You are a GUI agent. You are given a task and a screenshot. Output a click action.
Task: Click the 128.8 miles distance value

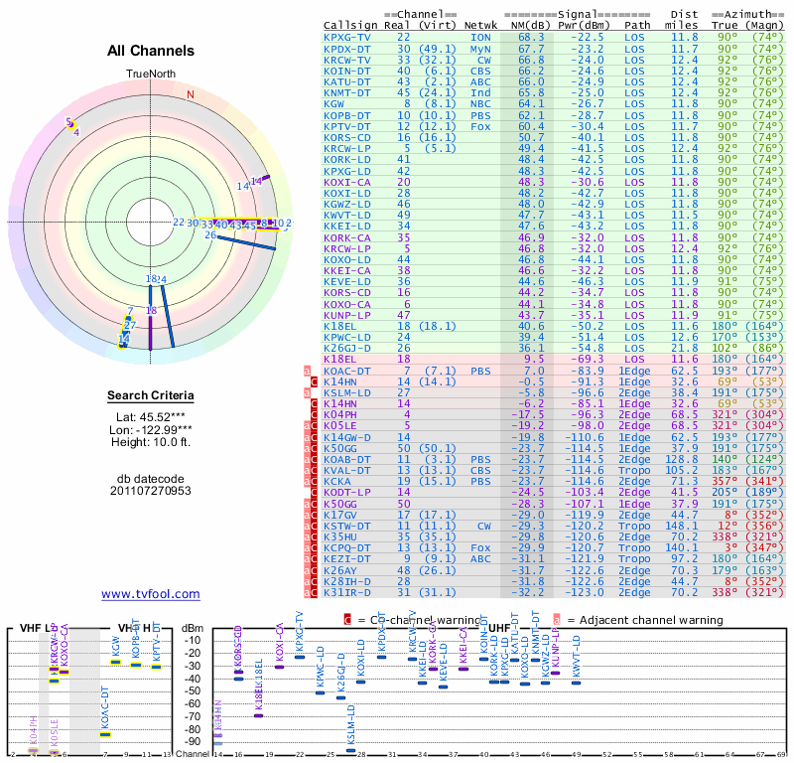click(x=681, y=459)
